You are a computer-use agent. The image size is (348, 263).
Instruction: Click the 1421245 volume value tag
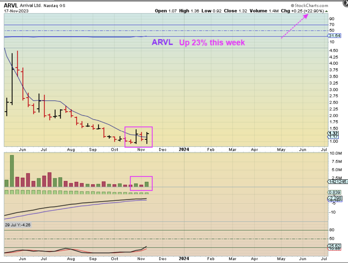point(338,182)
